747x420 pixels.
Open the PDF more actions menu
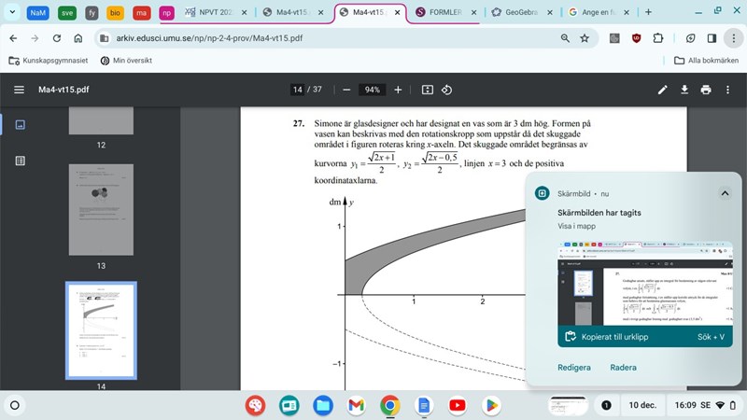[x=727, y=90]
